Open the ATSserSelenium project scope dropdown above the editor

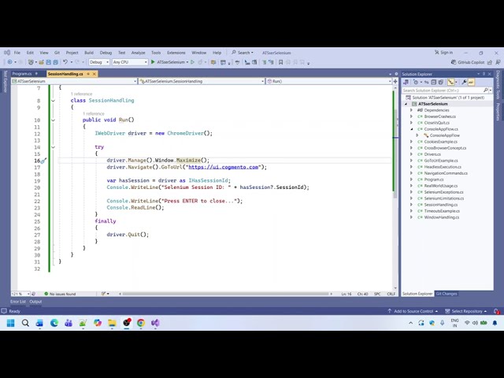pyautogui.click(x=74, y=81)
